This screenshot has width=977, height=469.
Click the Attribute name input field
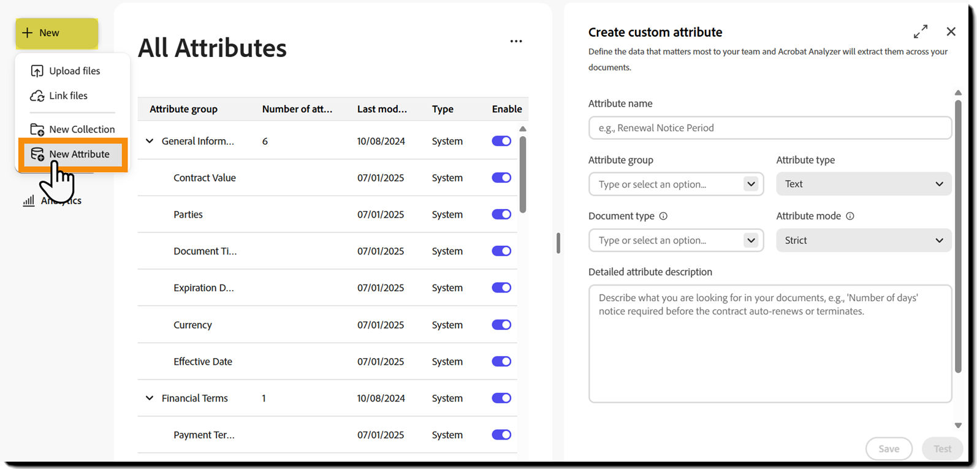(770, 128)
